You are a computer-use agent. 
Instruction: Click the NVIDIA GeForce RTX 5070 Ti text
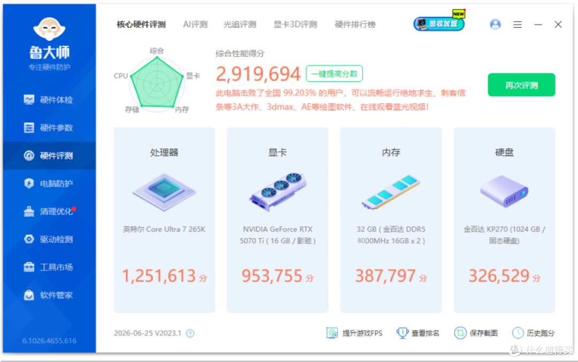click(277, 235)
